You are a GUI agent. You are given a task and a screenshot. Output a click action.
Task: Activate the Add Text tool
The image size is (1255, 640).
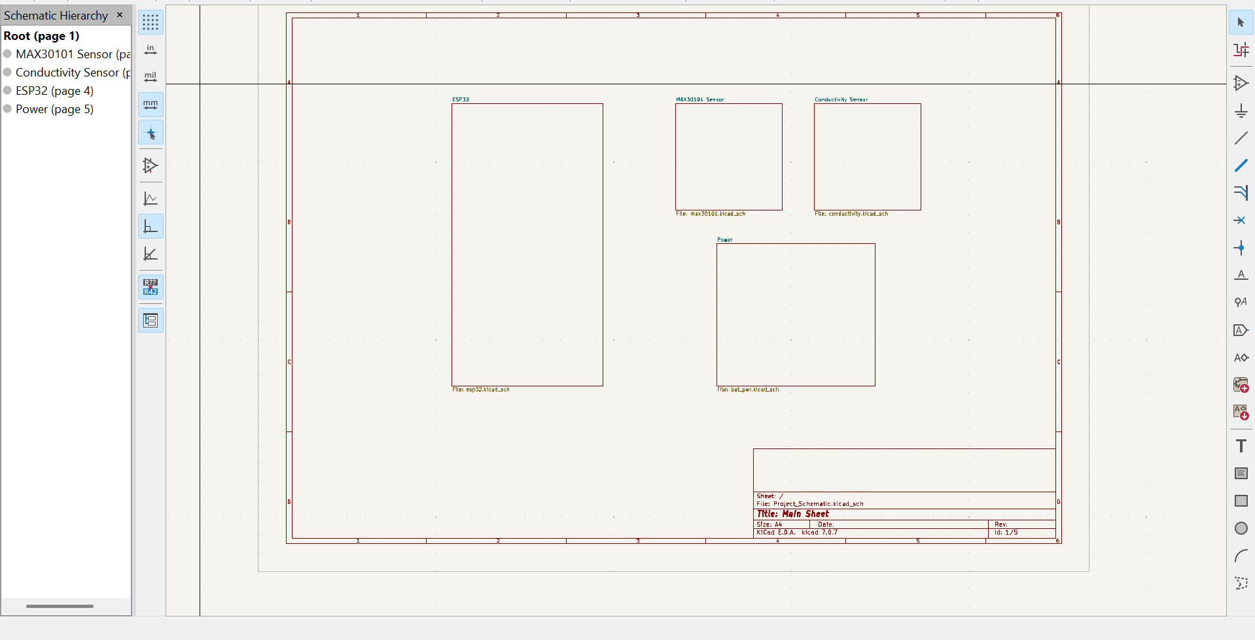tap(1241, 446)
